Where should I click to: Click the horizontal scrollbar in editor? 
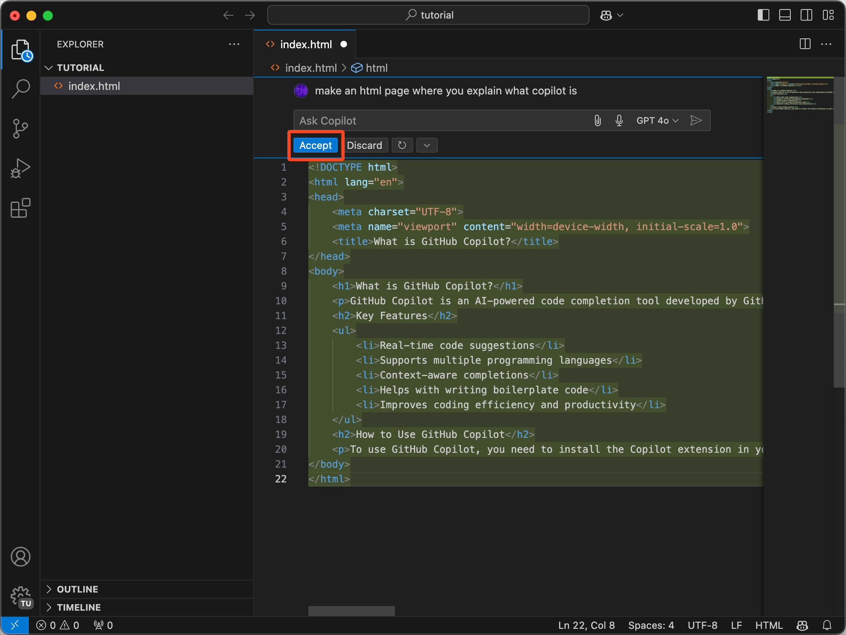click(x=351, y=611)
